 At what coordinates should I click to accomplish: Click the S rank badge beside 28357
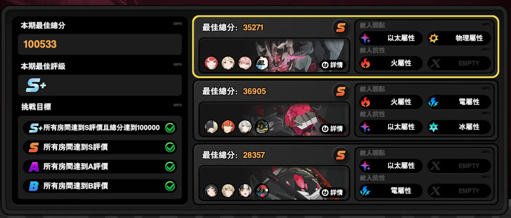click(341, 156)
